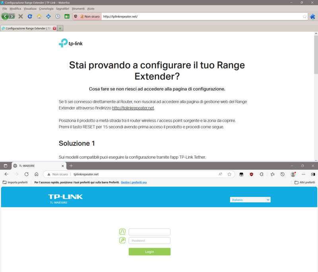
Task: Click the 'Soluzione 1' heading
Action: pos(77,143)
